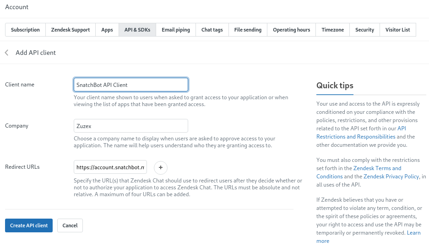This screenshot has width=429, height=252.
Task: Click the Quick tips heading
Action: click(x=335, y=86)
